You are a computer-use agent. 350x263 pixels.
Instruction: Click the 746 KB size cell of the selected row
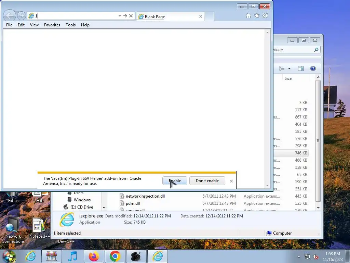tap(301, 153)
